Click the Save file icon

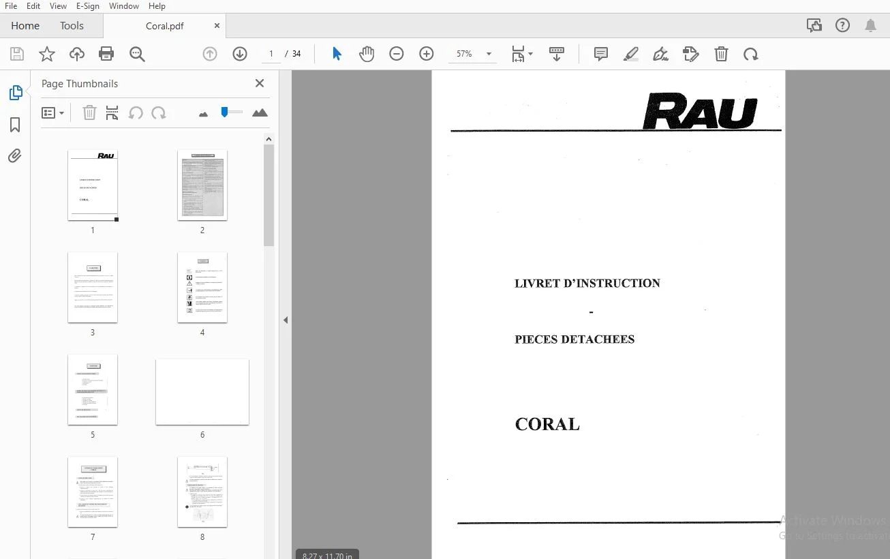click(17, 54)
